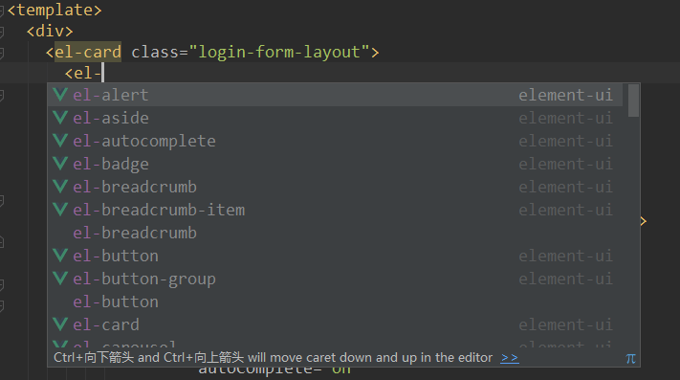
Task: Collapse the template tag fold marker
Action: point(2,11)
